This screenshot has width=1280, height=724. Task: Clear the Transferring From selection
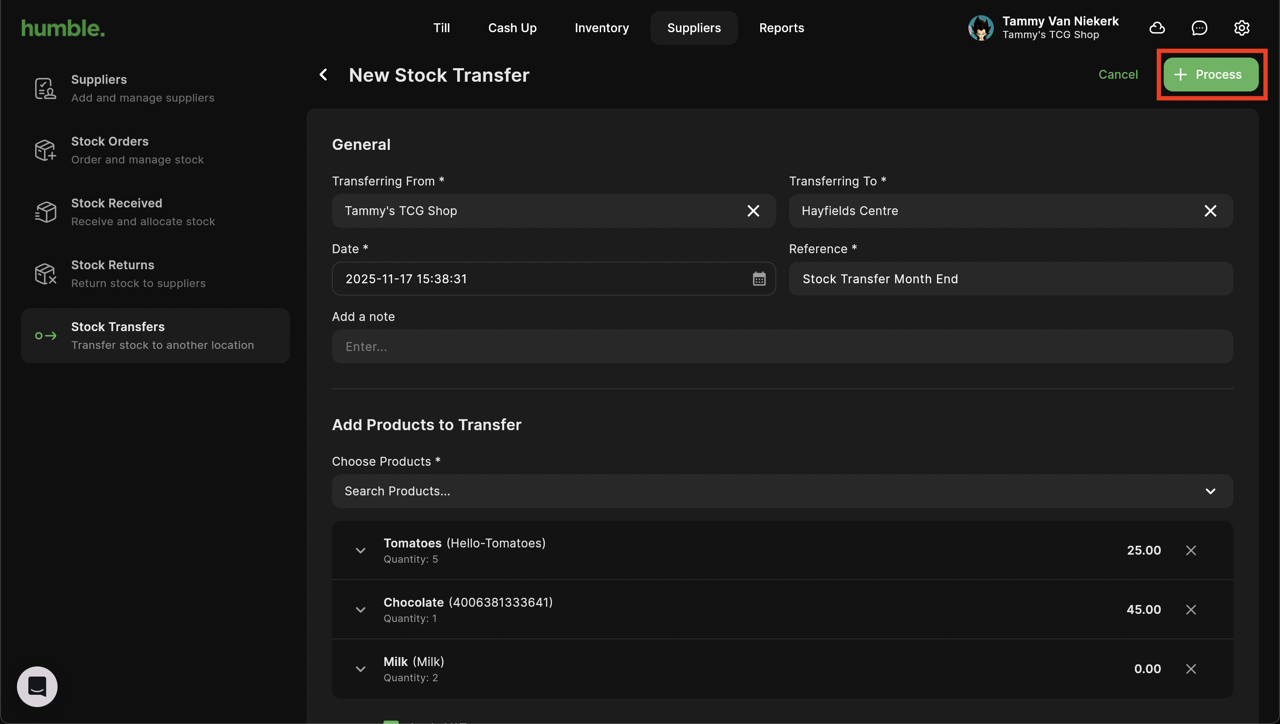pos(753,211)
